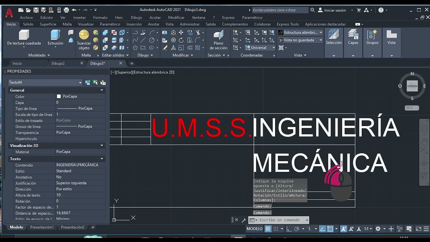
Task: Select the Circle draw tool
Action: [152, 40]
